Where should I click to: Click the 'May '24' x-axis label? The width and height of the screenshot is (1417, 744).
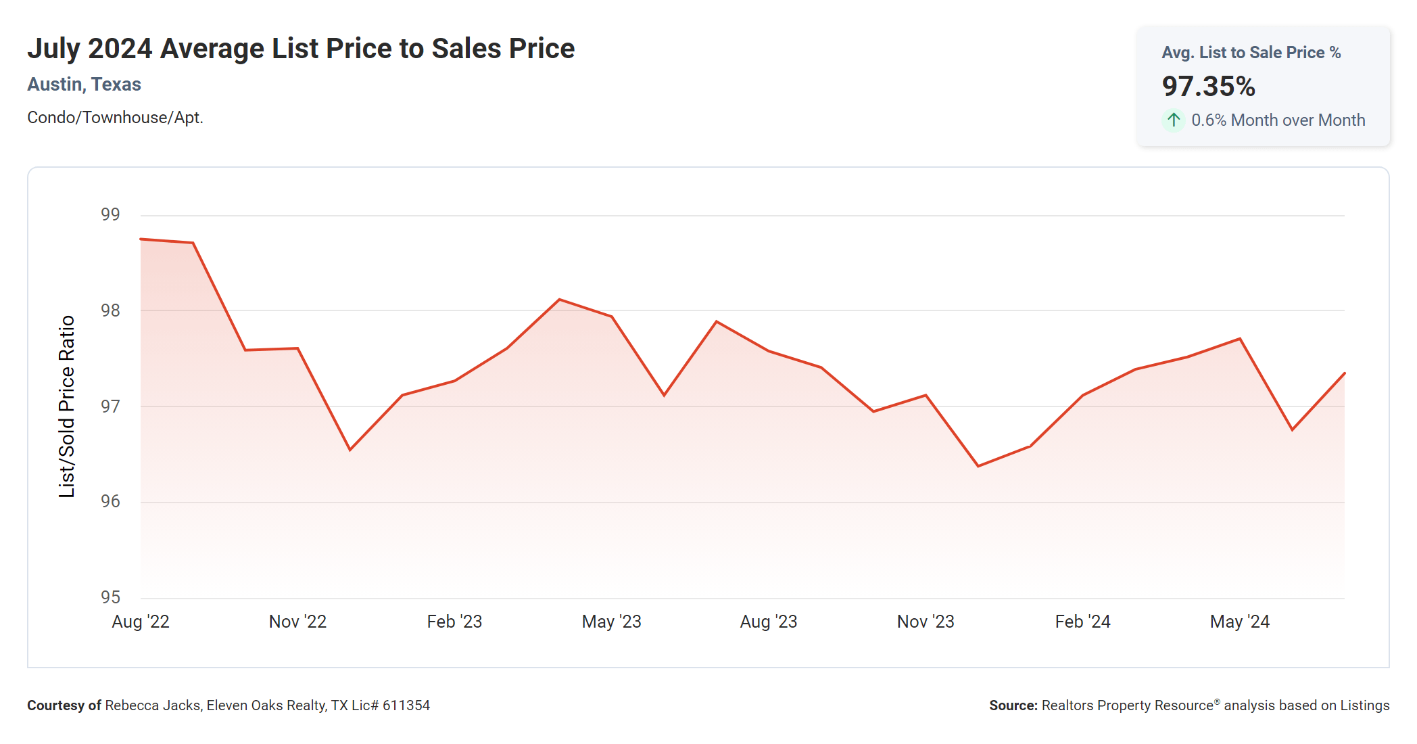click(x=1239, y=622)
